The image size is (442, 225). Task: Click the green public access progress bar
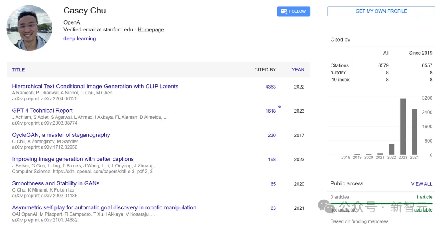pyautogui.click(x=381, y=203)
